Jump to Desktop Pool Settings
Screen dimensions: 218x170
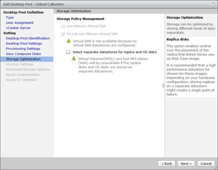24,43
